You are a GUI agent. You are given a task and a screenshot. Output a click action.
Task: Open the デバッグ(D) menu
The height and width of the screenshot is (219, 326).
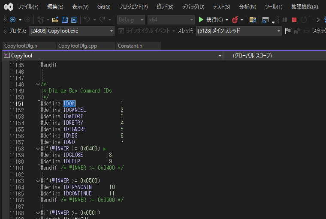pos(193,7)
